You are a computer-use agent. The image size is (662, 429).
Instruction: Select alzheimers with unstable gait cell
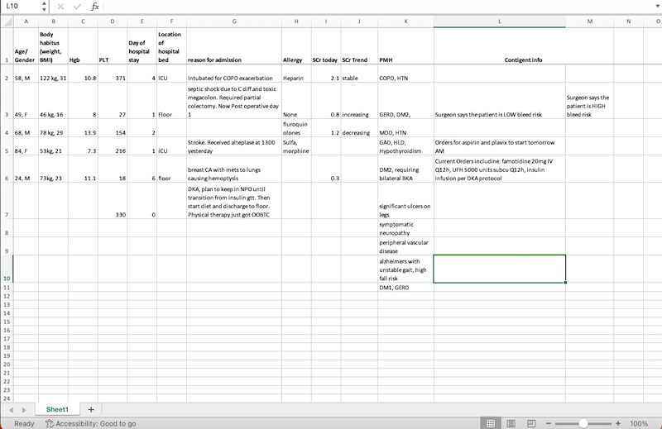click(x=405, y=269)
